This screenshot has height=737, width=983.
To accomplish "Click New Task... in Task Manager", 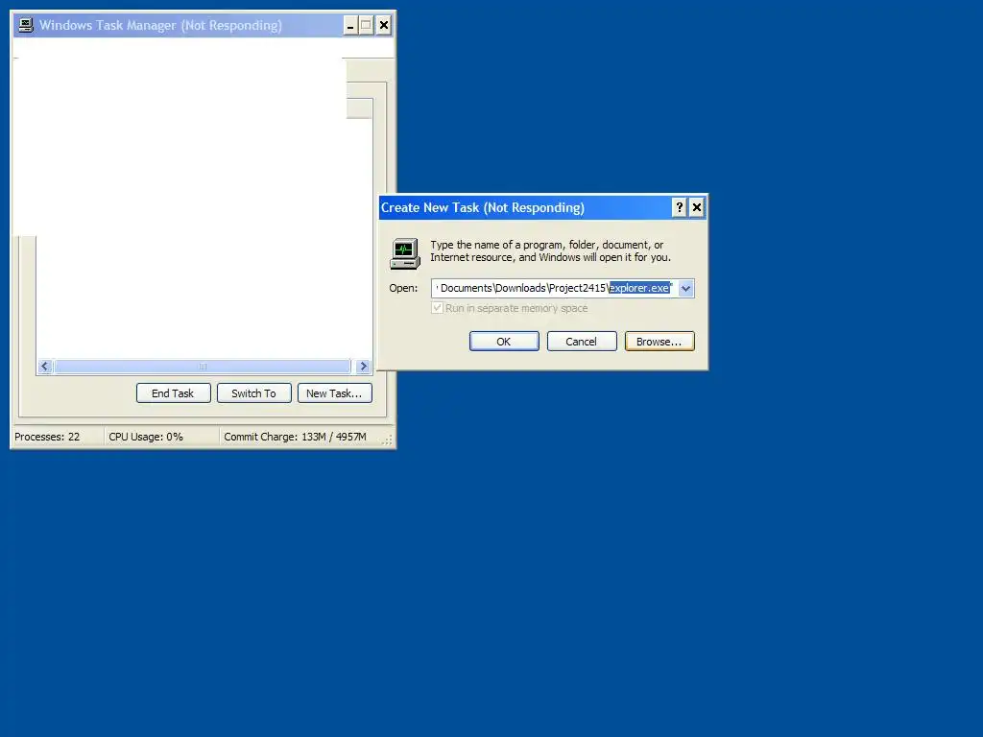I will tap(335, 393).
